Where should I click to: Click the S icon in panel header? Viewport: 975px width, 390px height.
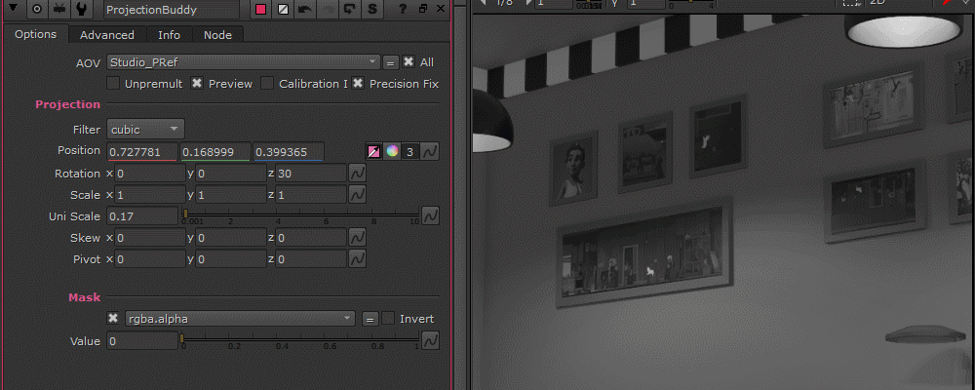click(371, 10)
